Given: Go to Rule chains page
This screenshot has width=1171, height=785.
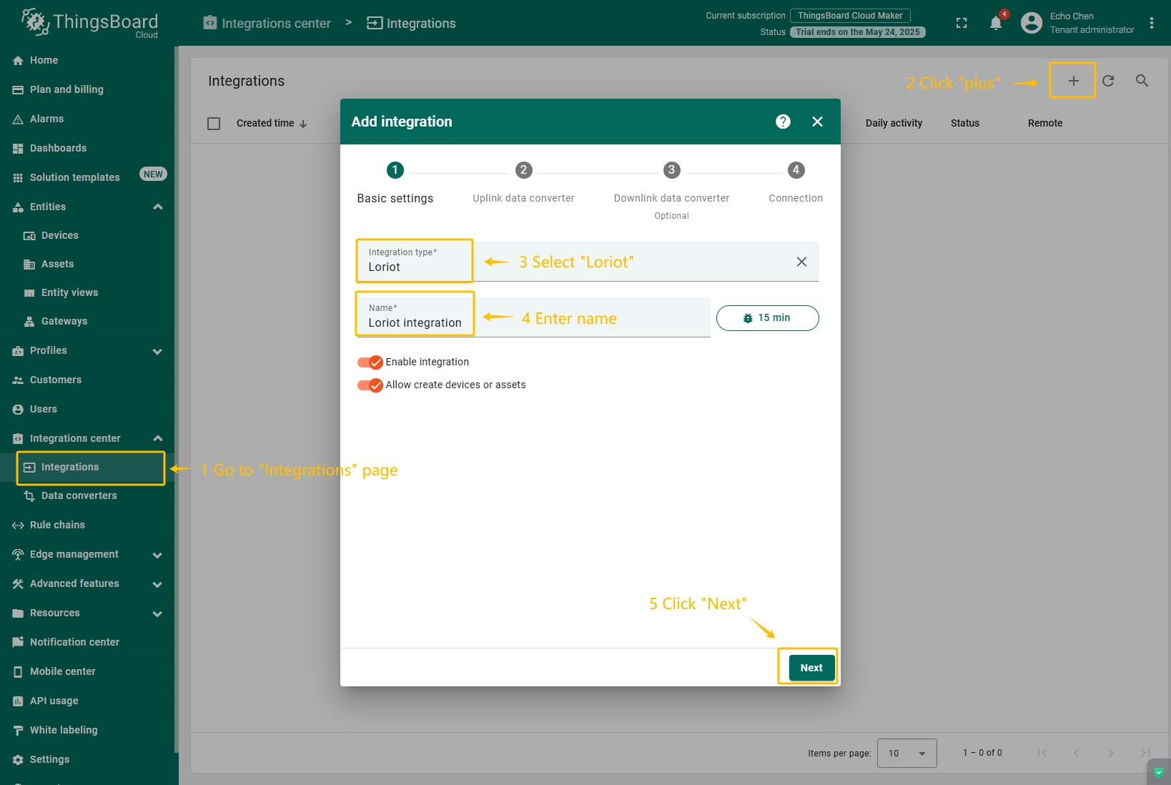Looking at the screenshot, I should click(x=57, y=525).
